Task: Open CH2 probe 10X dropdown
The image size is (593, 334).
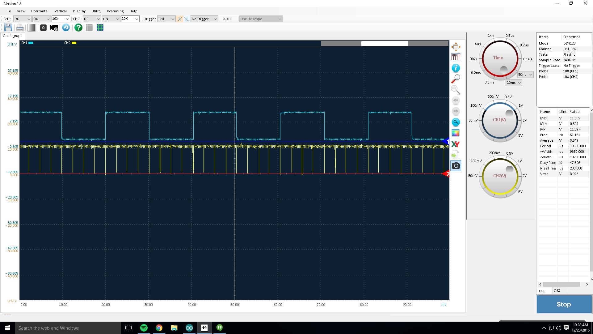Action: click(x=130, y=19)
